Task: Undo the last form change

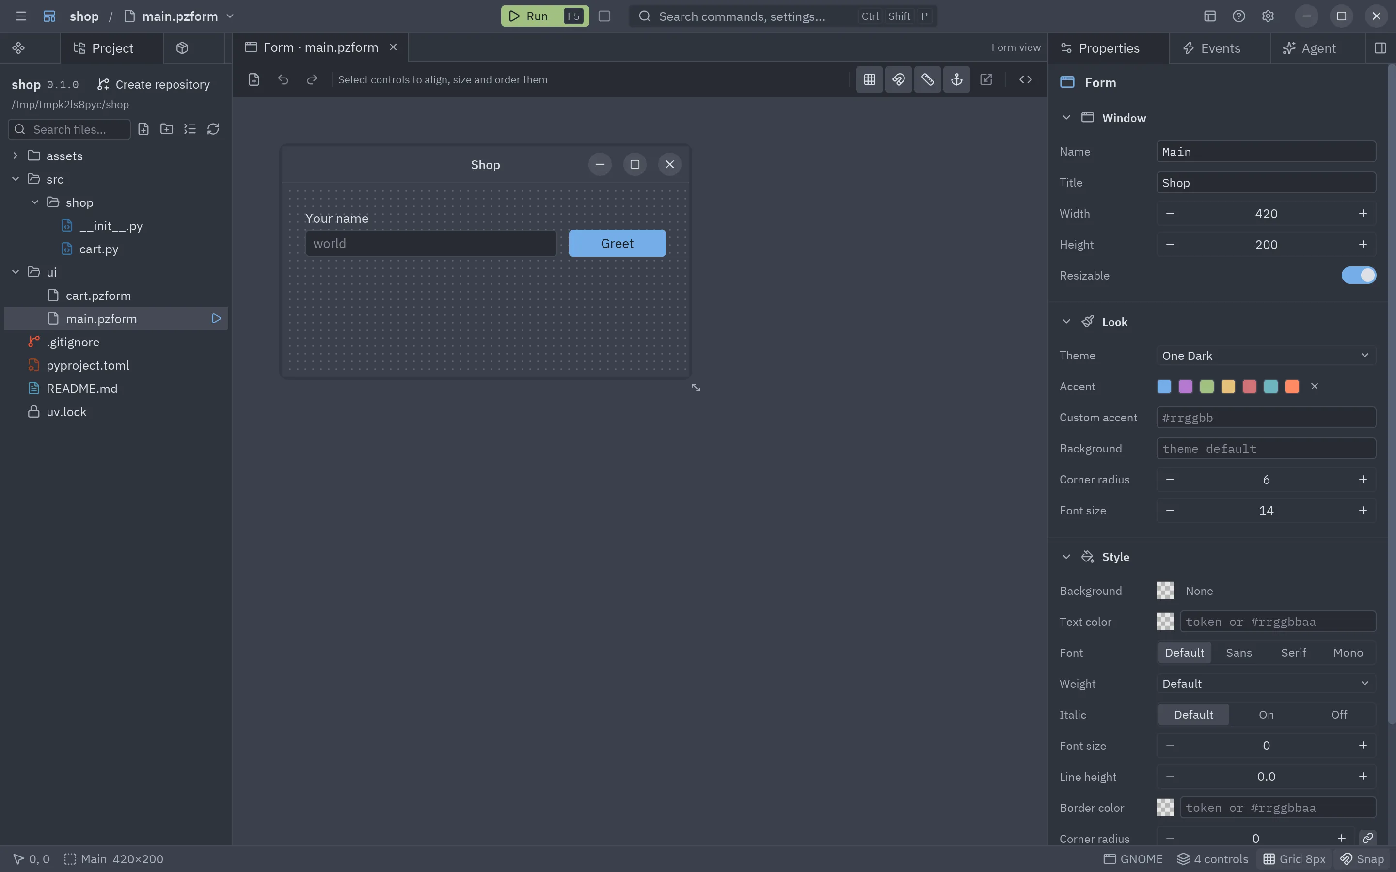Action: coord(283,79)
